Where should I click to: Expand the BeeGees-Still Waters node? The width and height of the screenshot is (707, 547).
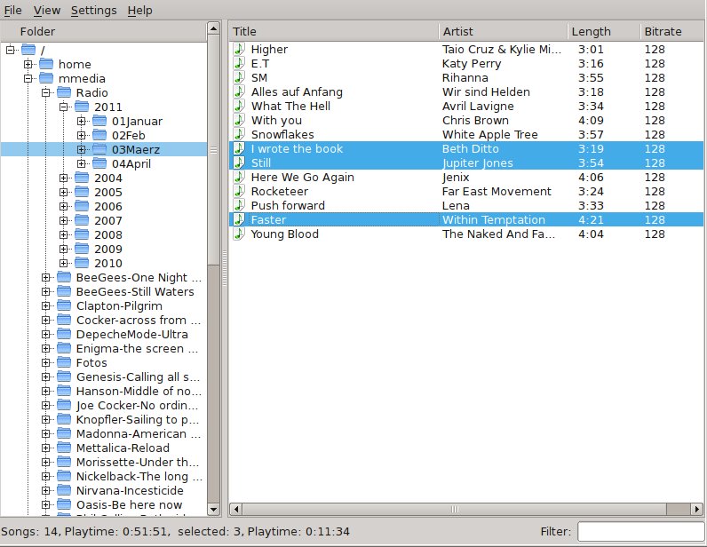click(45, 291)
